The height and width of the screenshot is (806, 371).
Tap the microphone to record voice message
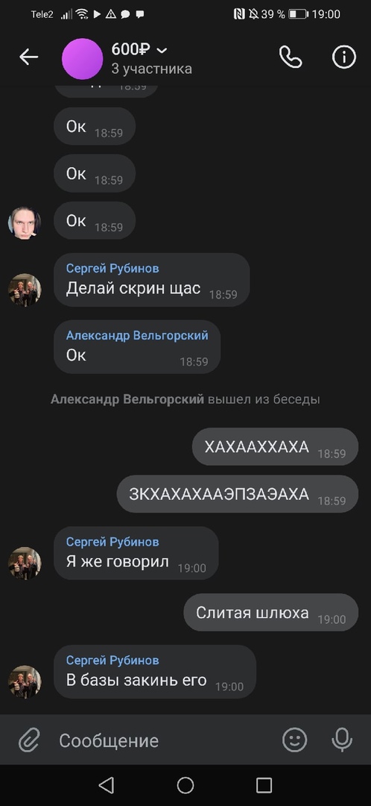point(342,740)
